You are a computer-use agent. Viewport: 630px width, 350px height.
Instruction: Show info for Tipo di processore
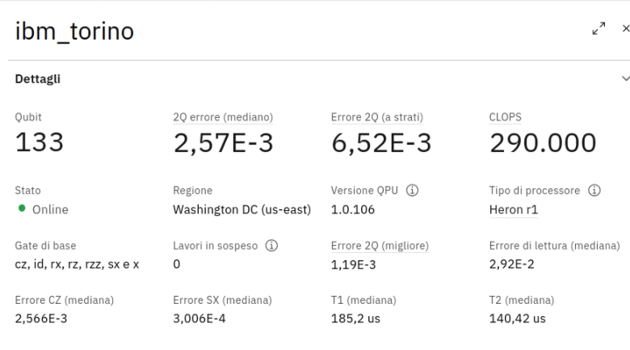(x=594, y=191)
